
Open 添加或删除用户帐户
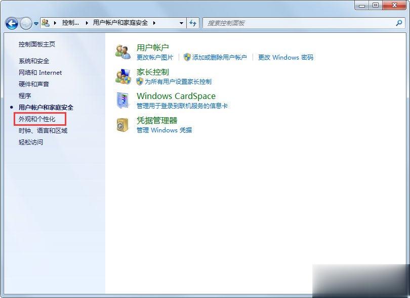[219, 58]
